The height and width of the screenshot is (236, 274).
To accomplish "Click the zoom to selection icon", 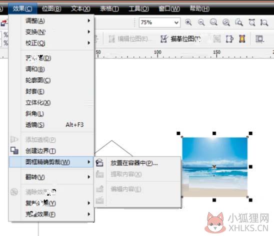I will pyautogui.click(x=213, y=22).
